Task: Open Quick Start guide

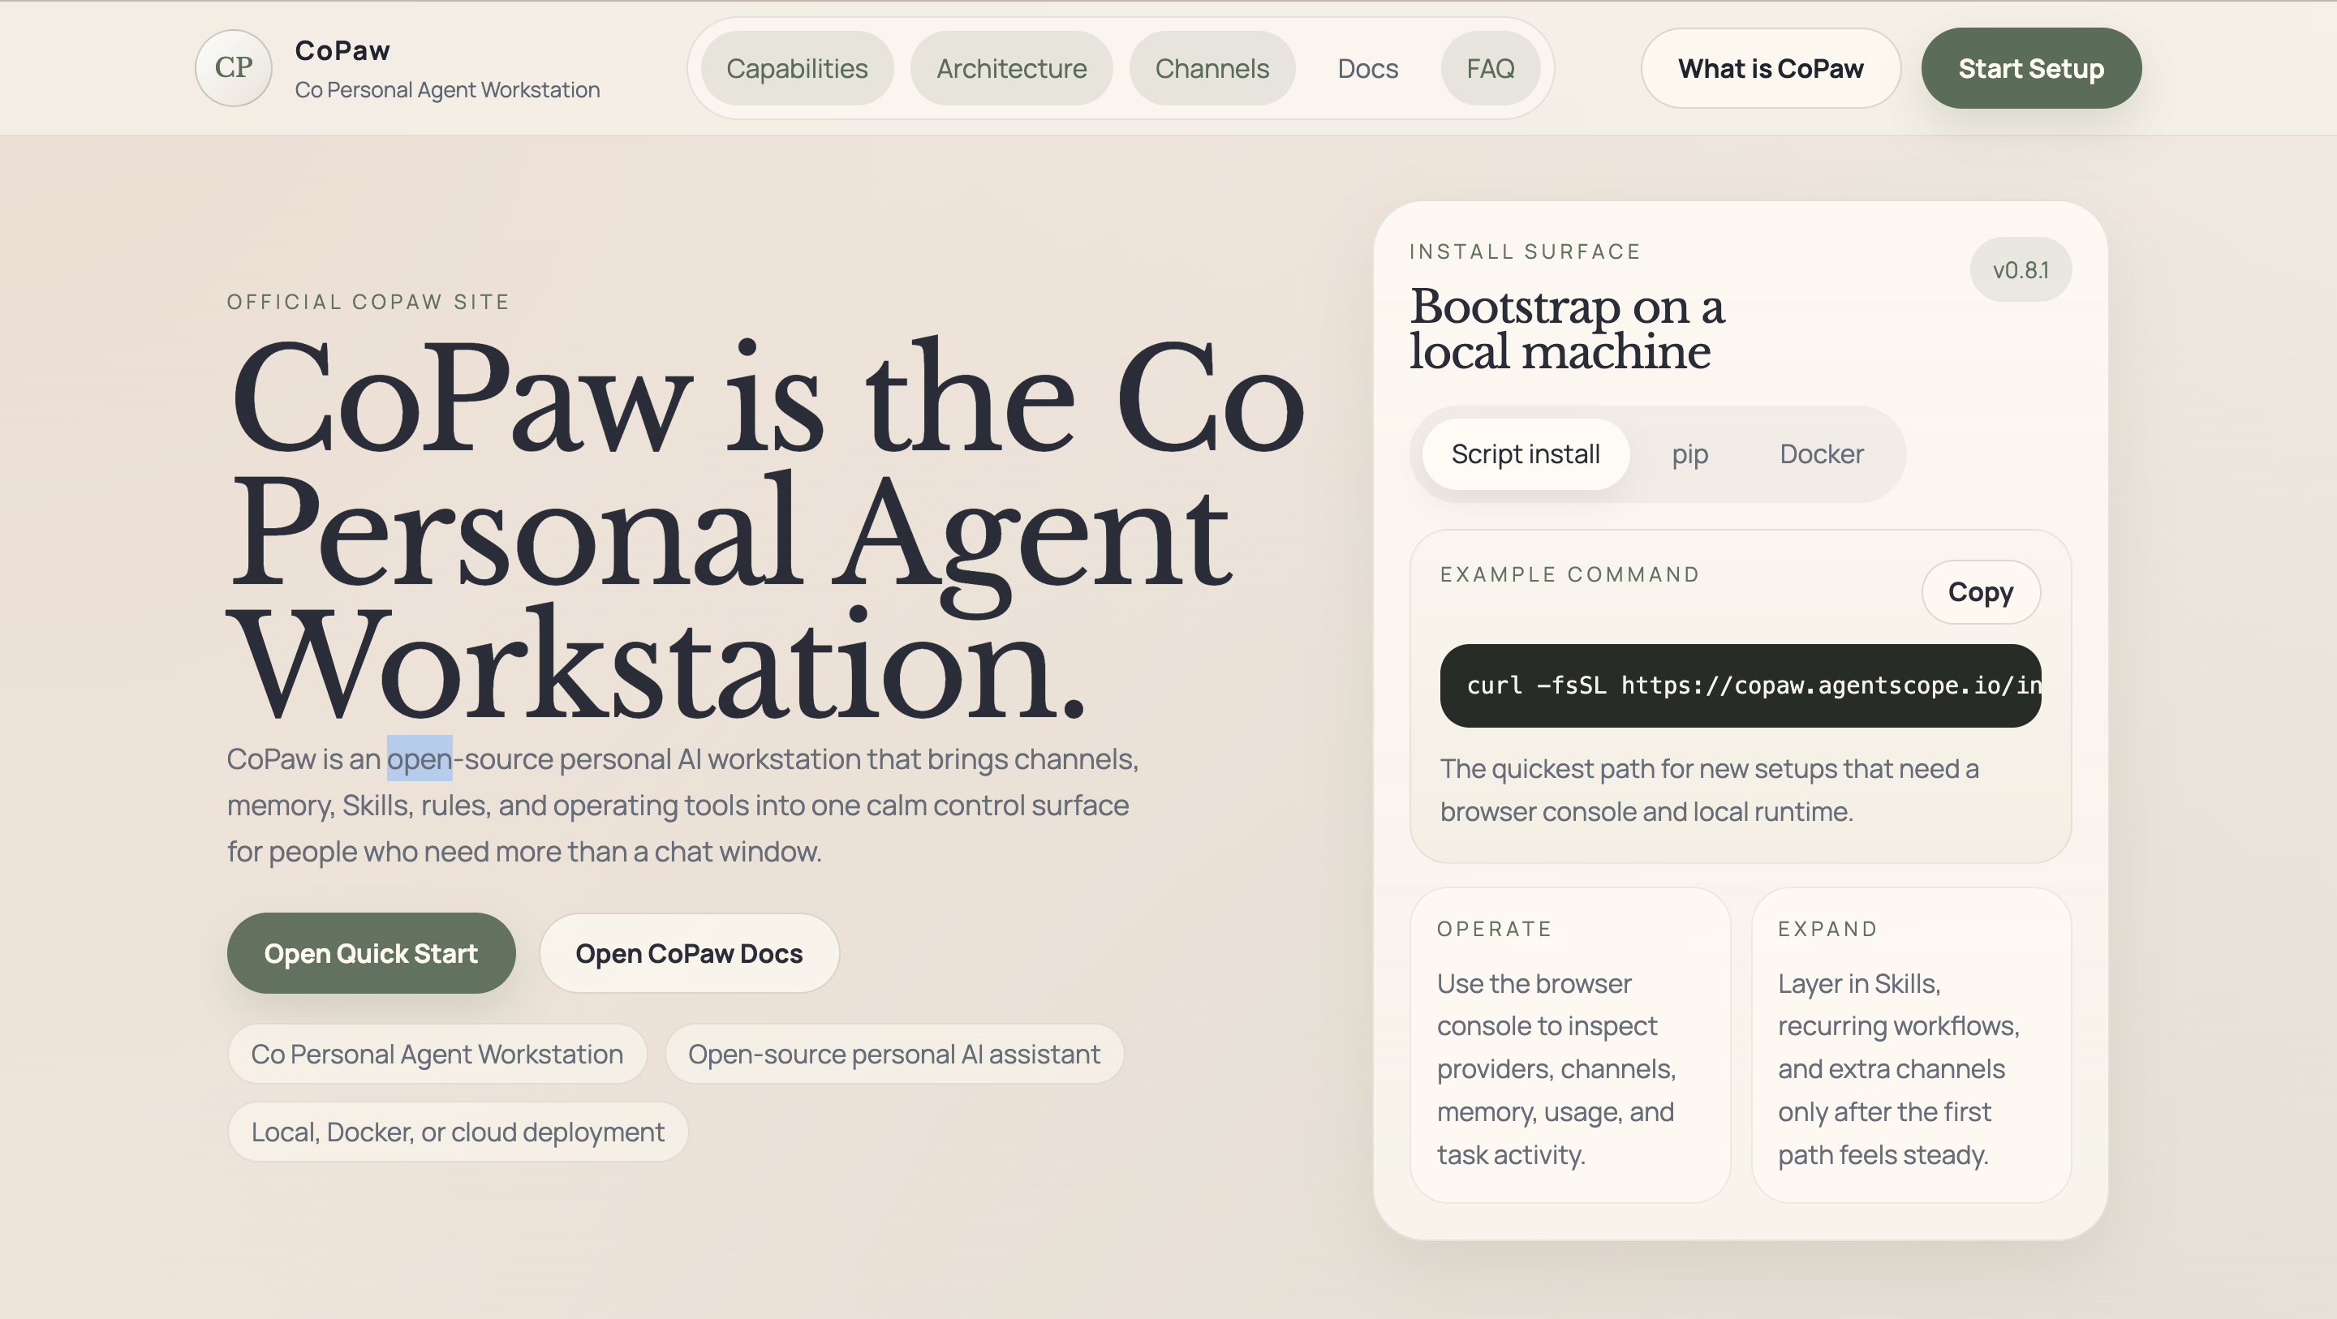Action: 371,952
